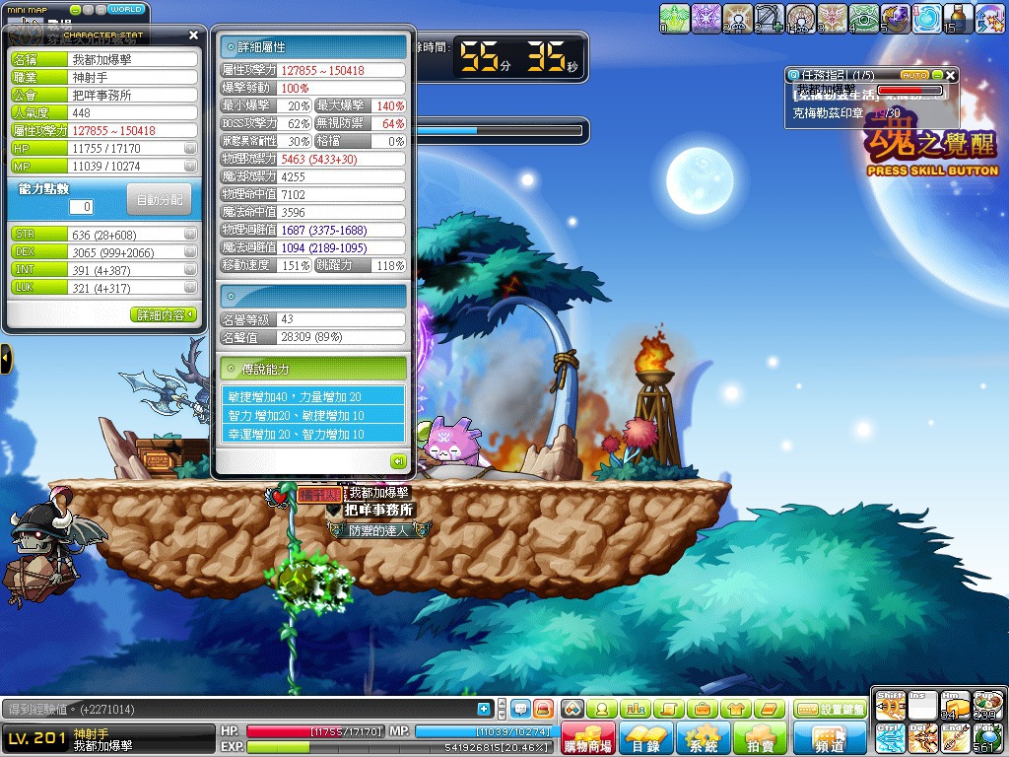This screenshot has width=1009, height=757.
Task: Add a point to DEX
Action: pos(190,252)
